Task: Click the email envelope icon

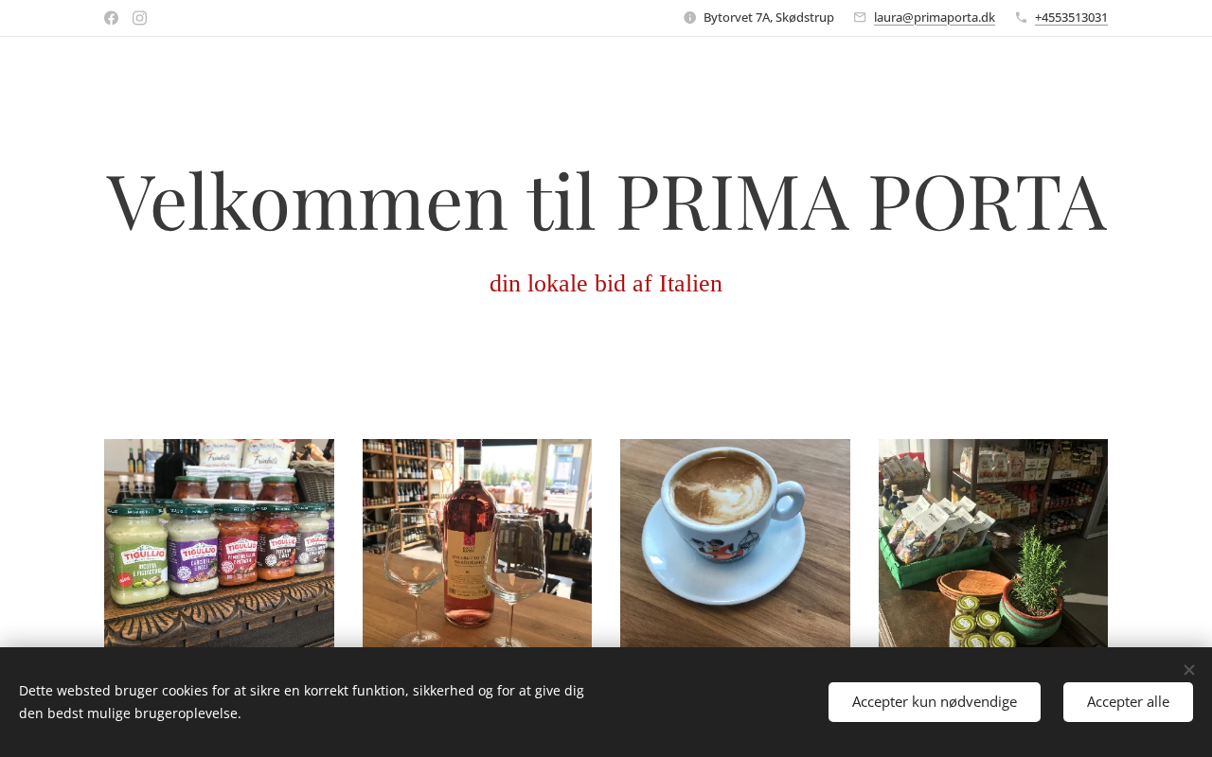Action: coord(860,17)
